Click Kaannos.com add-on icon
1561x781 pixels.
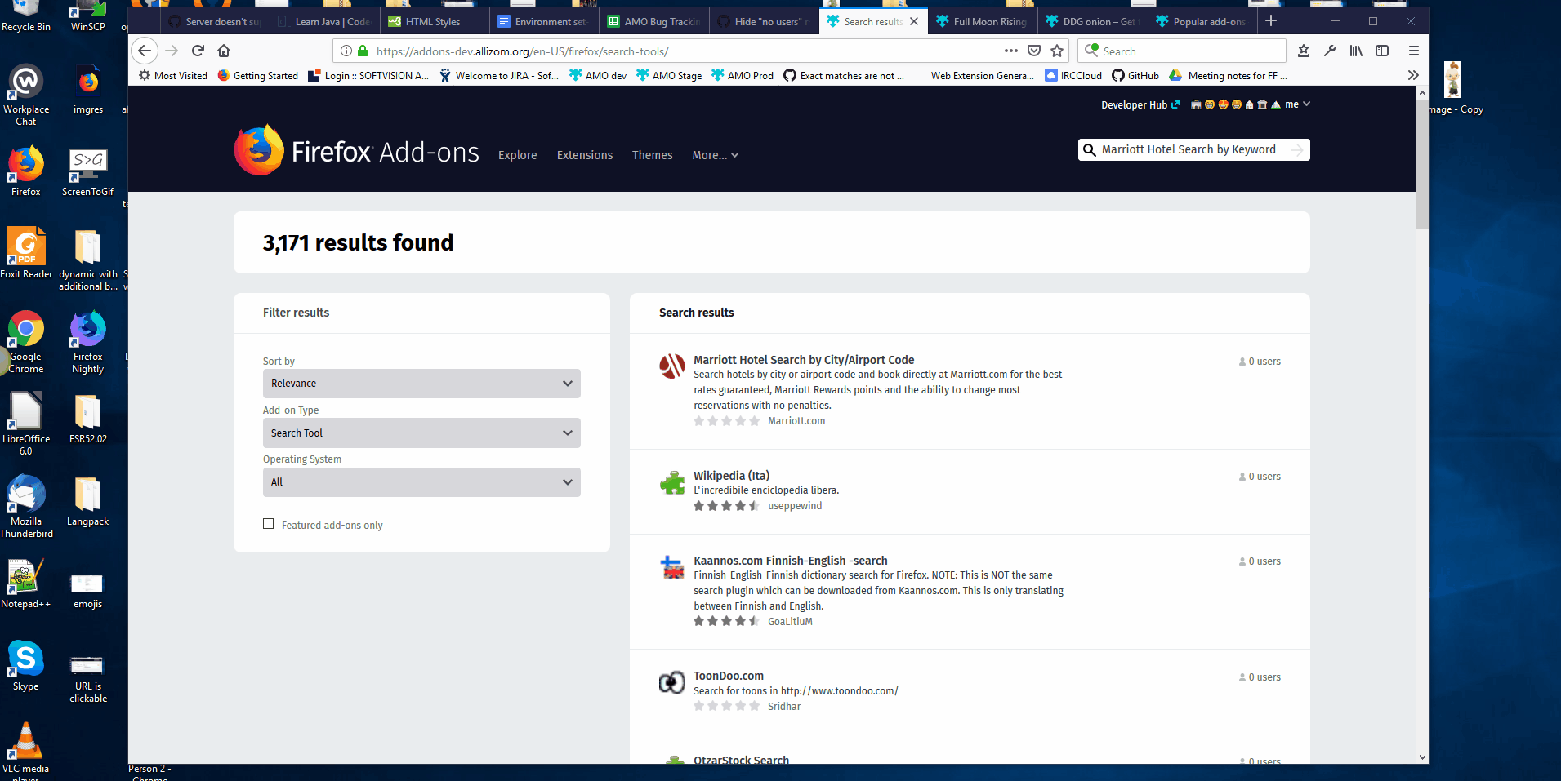tap(671, 567)
